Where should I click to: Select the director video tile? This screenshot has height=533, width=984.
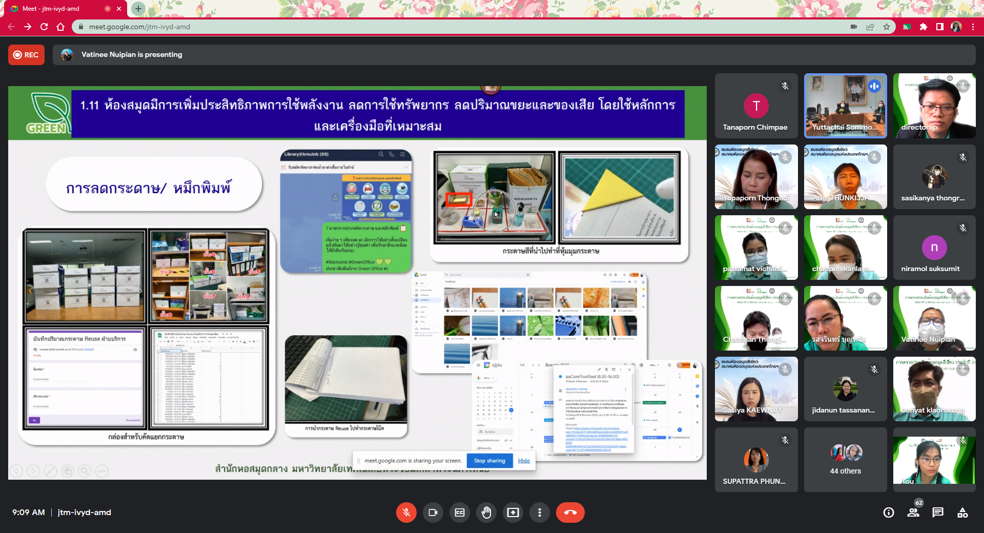coord(934,106)
